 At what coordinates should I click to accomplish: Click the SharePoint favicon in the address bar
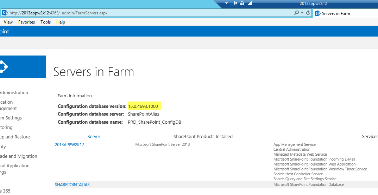(x=5, y=13)
